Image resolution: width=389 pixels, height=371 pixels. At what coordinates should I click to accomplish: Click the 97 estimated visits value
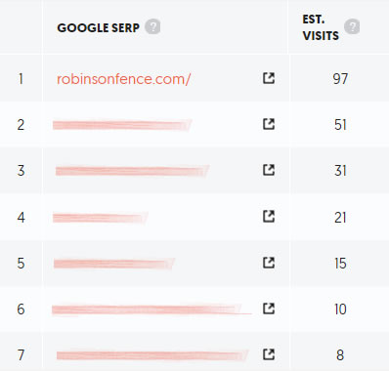pyautogui.click(x=340, y=79)
